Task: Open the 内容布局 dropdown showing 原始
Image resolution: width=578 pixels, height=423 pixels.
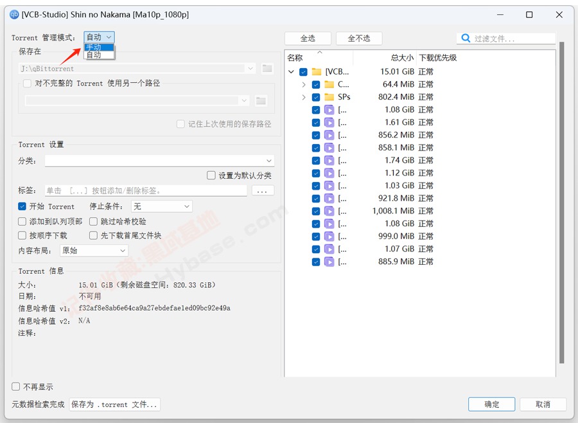Action: [x=93, y=251]
